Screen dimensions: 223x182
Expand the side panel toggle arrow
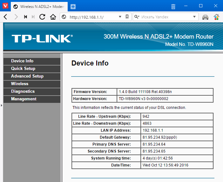pos(1,105)
